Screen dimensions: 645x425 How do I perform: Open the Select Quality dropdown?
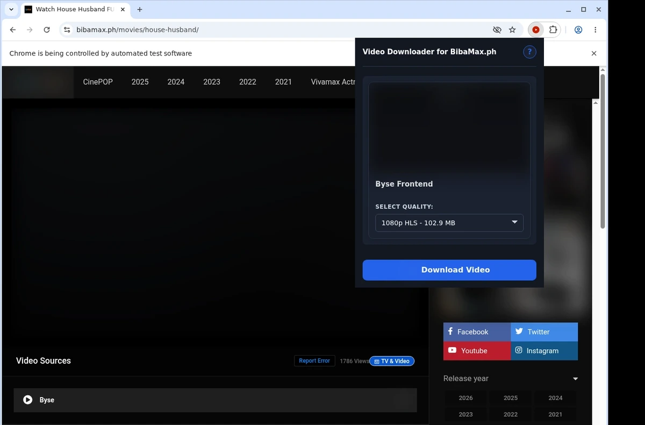tap(449, 223)
